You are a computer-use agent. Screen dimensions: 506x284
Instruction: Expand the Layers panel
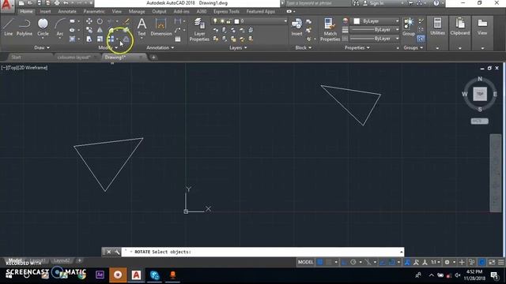pos(238,47)
